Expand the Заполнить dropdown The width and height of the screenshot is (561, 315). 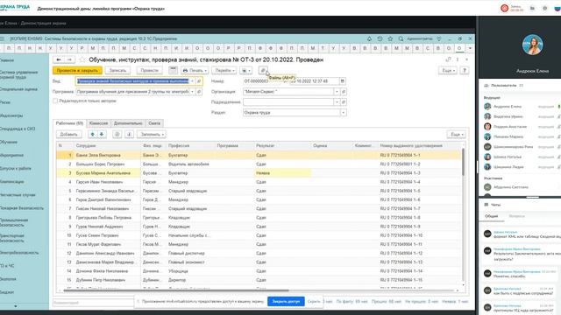click(152, 134)
